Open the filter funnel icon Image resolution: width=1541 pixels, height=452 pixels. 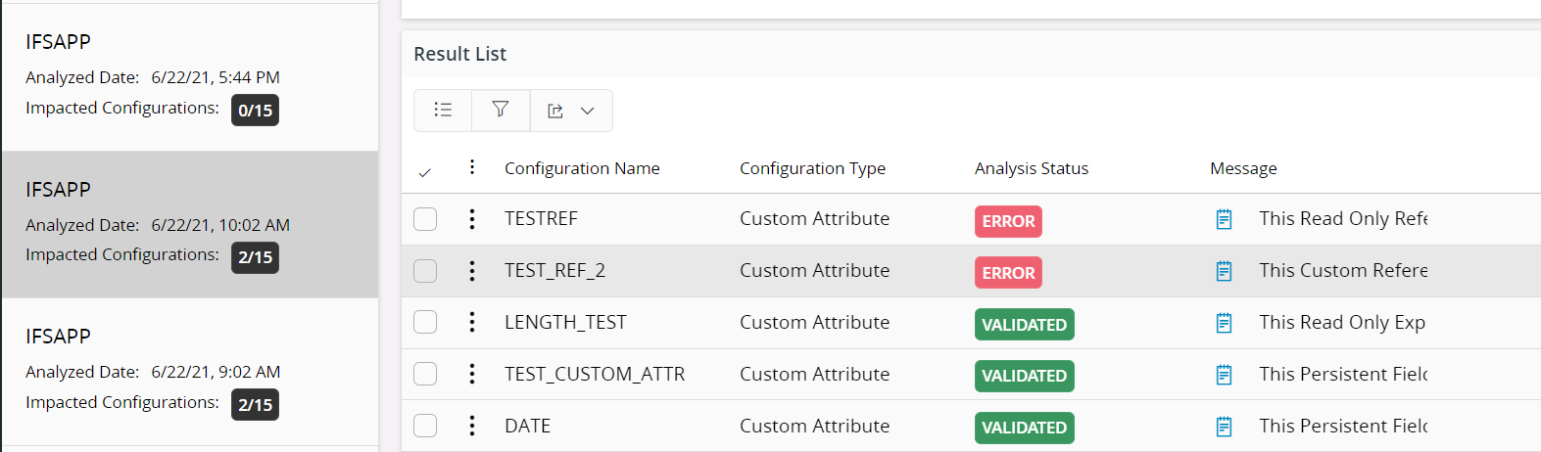point(501,111)
